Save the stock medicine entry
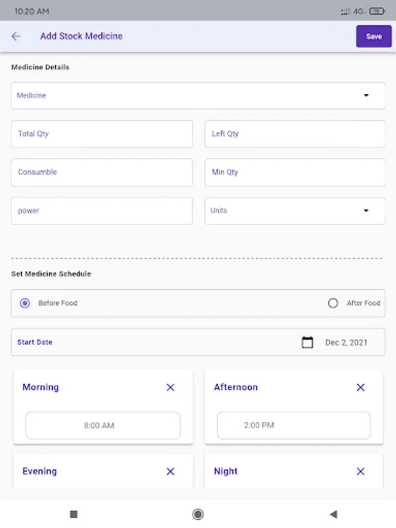This screenshot has width=396, height=528. coord(374,36)
